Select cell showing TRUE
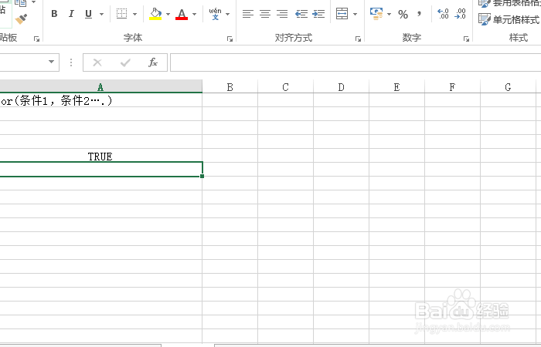Image resolution: width=541 pixels, height=347 pixels. pos(100,156)
